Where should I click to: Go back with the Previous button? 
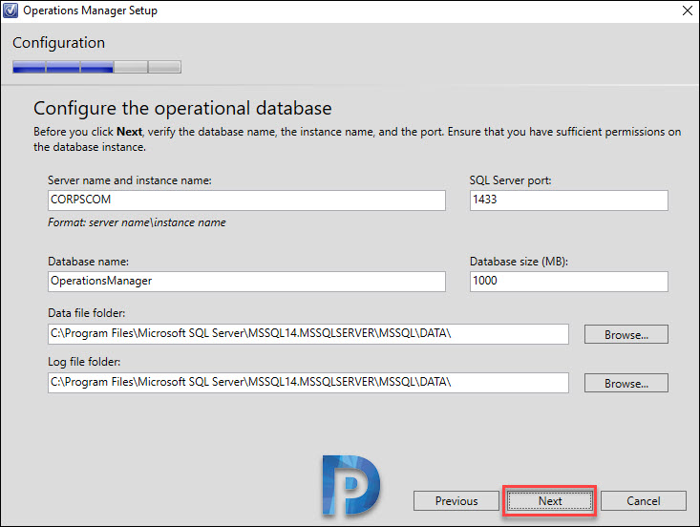[x=456, y=500]
